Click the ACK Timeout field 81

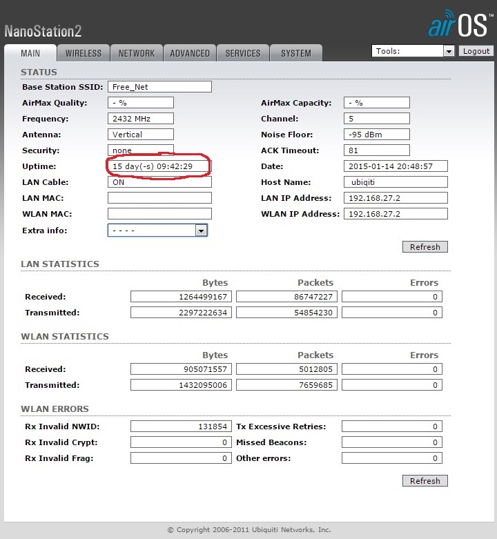pos(377,150)
